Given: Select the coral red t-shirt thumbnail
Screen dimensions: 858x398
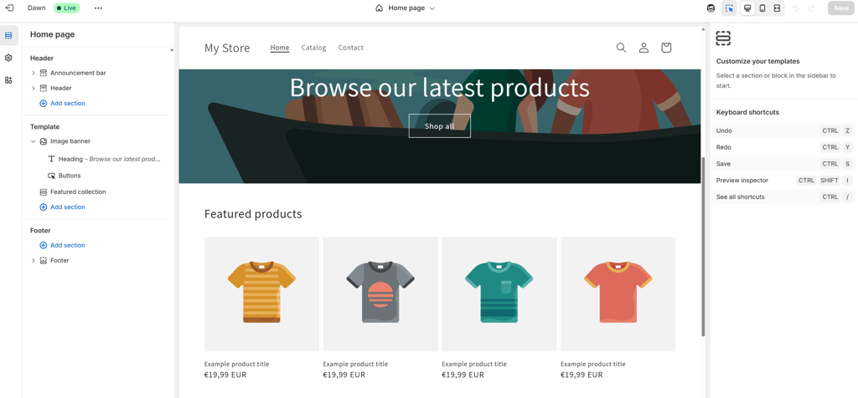Looking at the screenshot, I should coord(618,293).
